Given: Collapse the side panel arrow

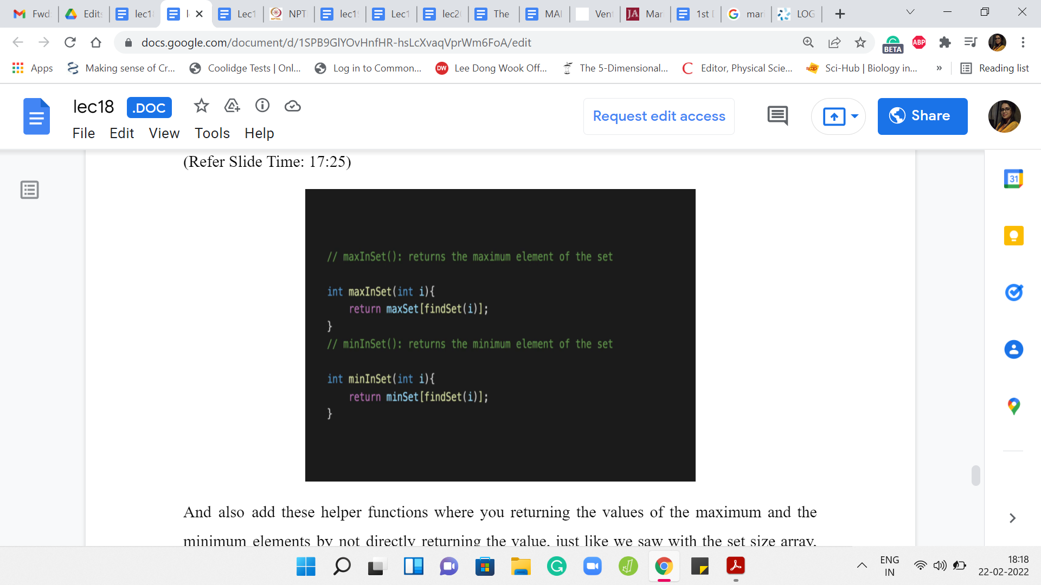Looking at the screenshot, I should point(1012,518).
